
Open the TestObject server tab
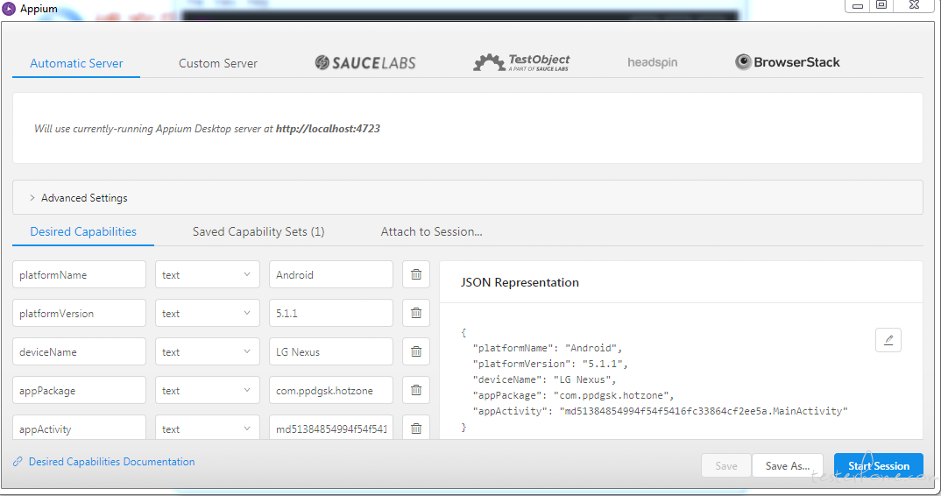(521, 62)
